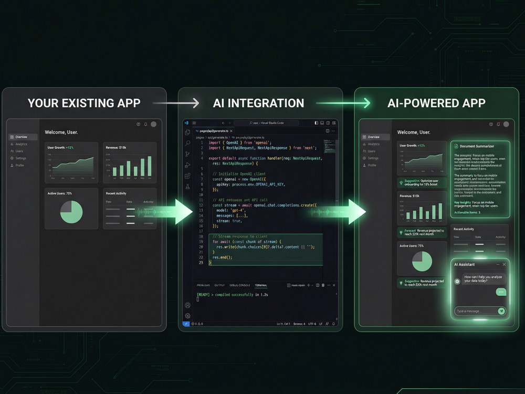
Task: Split the editor using the tab bar icon
Action: (328, 131)
